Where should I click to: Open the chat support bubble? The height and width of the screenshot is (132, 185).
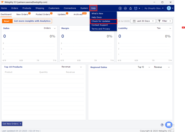tap(168, 125)
